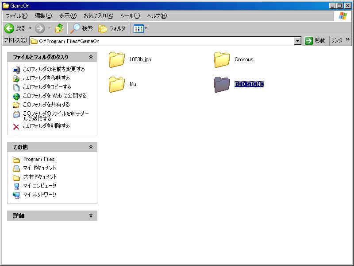354x266 pixels.
Task: Click the Go (移動) button
Action: pyautogui.click(x=316, y=41)
